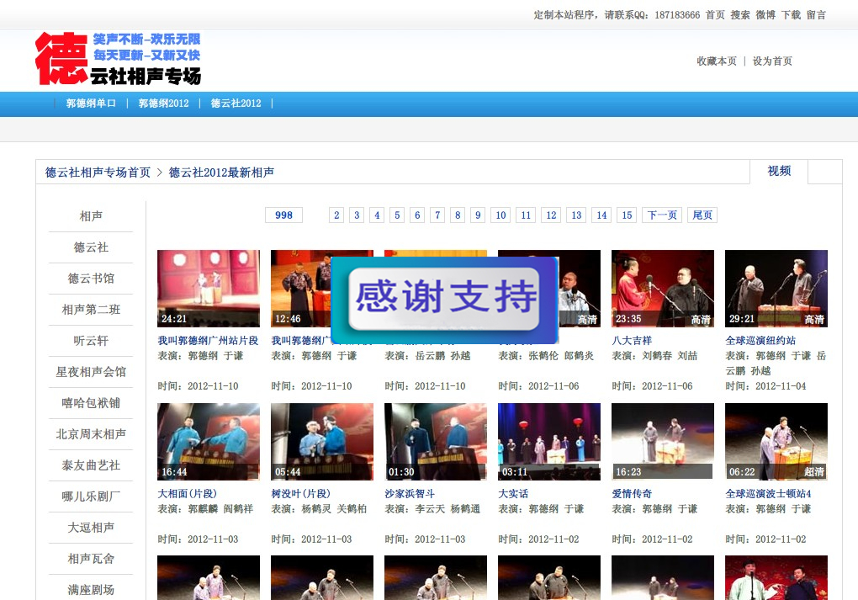Select the 听云轩 sidebar entry
Viewport: 858px width, 600px height.
(91, 341)
